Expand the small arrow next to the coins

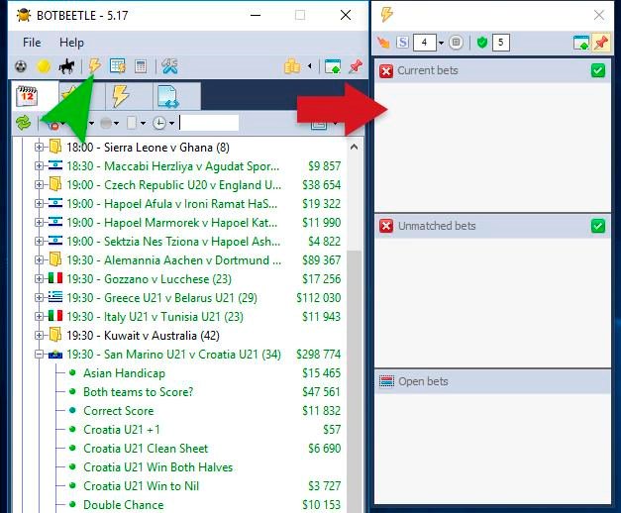[x=310, y=66]
